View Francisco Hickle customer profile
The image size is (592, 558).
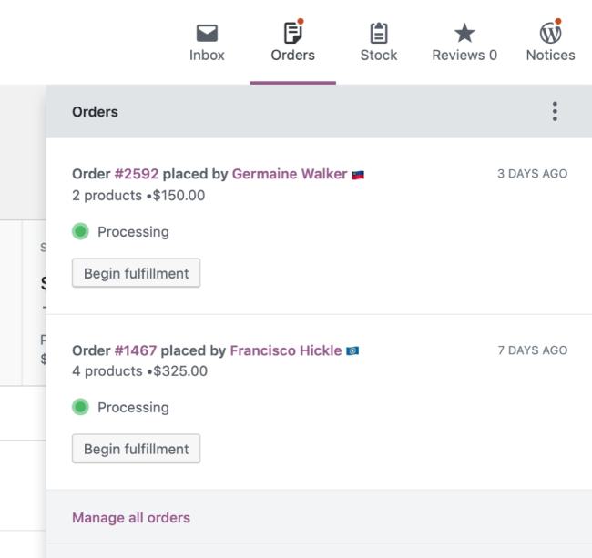tap(286, 350)
